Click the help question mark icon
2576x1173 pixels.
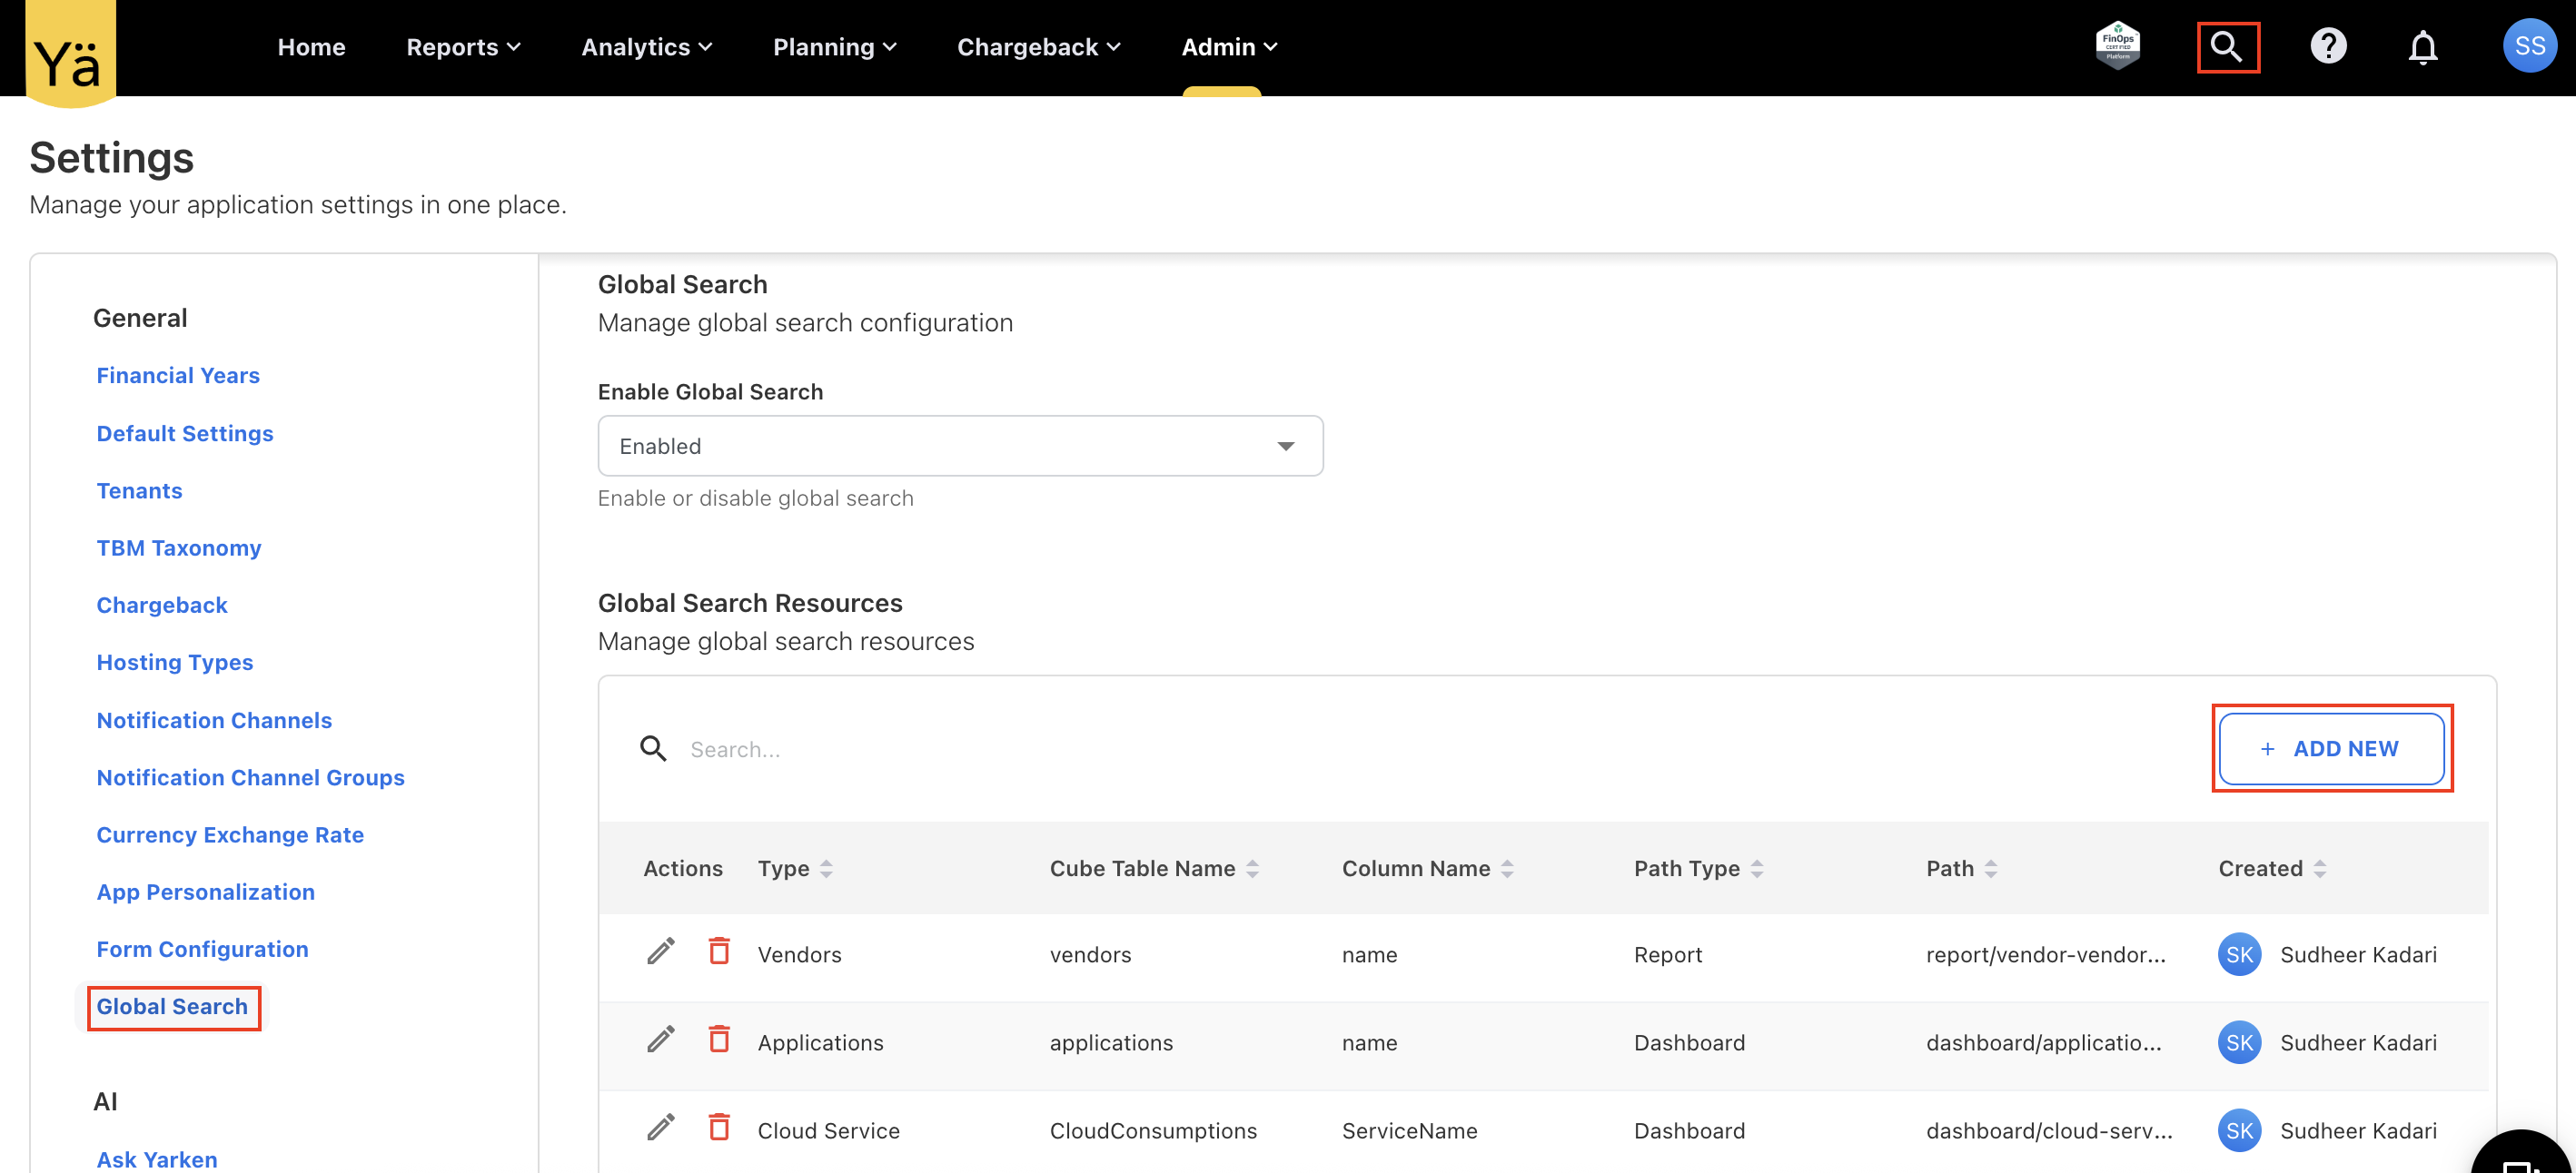[2329, 46]
